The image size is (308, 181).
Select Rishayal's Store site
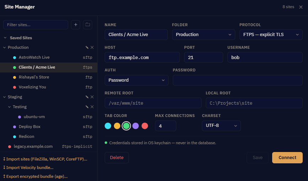[x=49, y=77]
